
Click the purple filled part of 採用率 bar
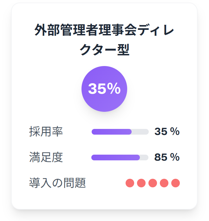(112, 132)
